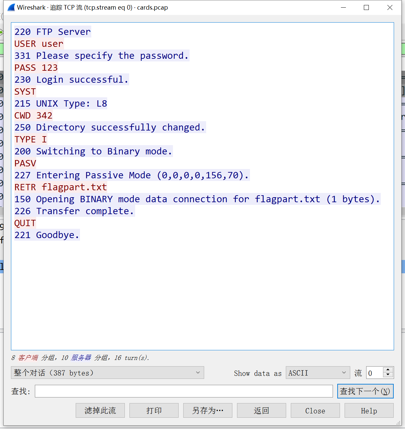Click the line "226 Transfer complete."
Image resolution: width=405 pixels, height=429 pixels.
(x=74, y=211)
